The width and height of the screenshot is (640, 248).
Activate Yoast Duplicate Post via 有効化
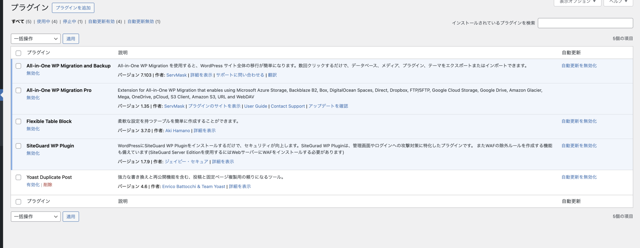point(33,185)
